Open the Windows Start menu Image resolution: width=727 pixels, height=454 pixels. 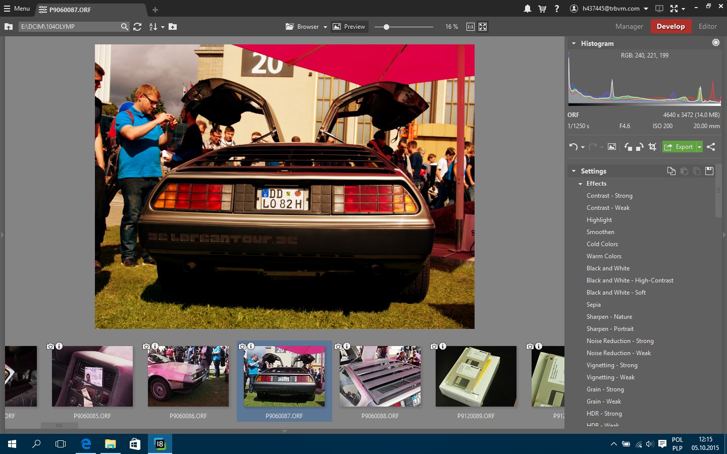pos(12,444)
